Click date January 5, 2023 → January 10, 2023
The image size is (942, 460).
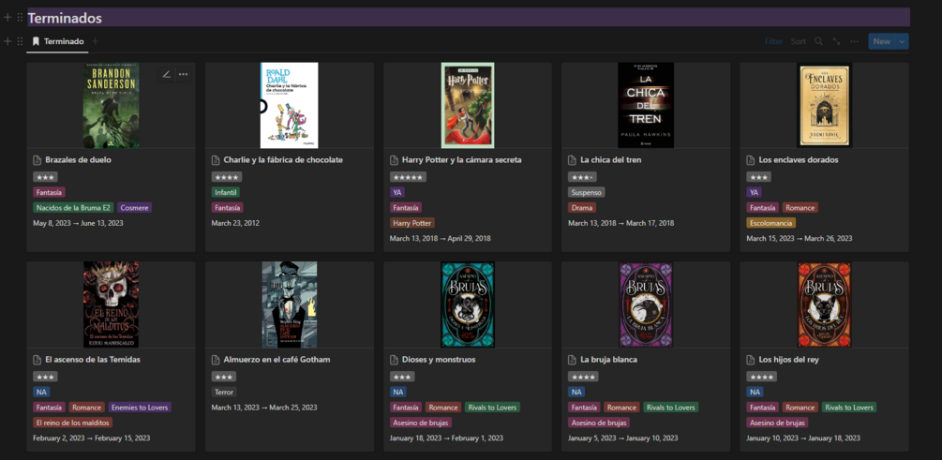(623, 438)
